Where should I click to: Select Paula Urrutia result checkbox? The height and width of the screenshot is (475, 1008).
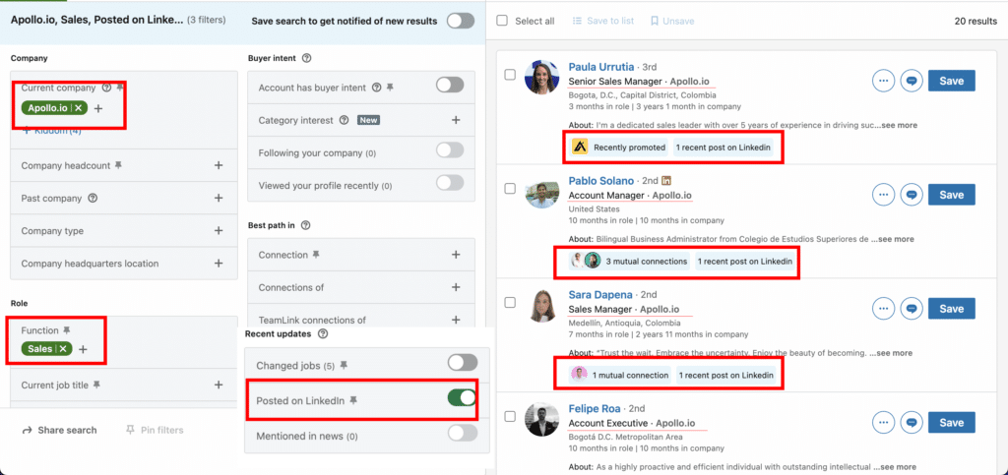pos(510,75)
